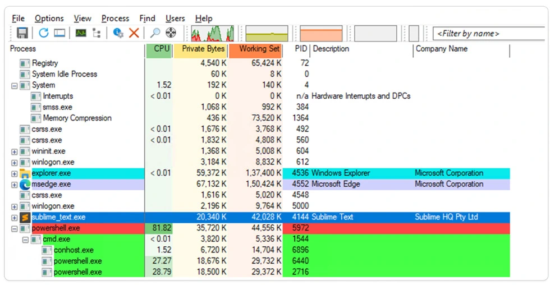Open the File menu
The image size is (550, 285).
pos(18,18)
